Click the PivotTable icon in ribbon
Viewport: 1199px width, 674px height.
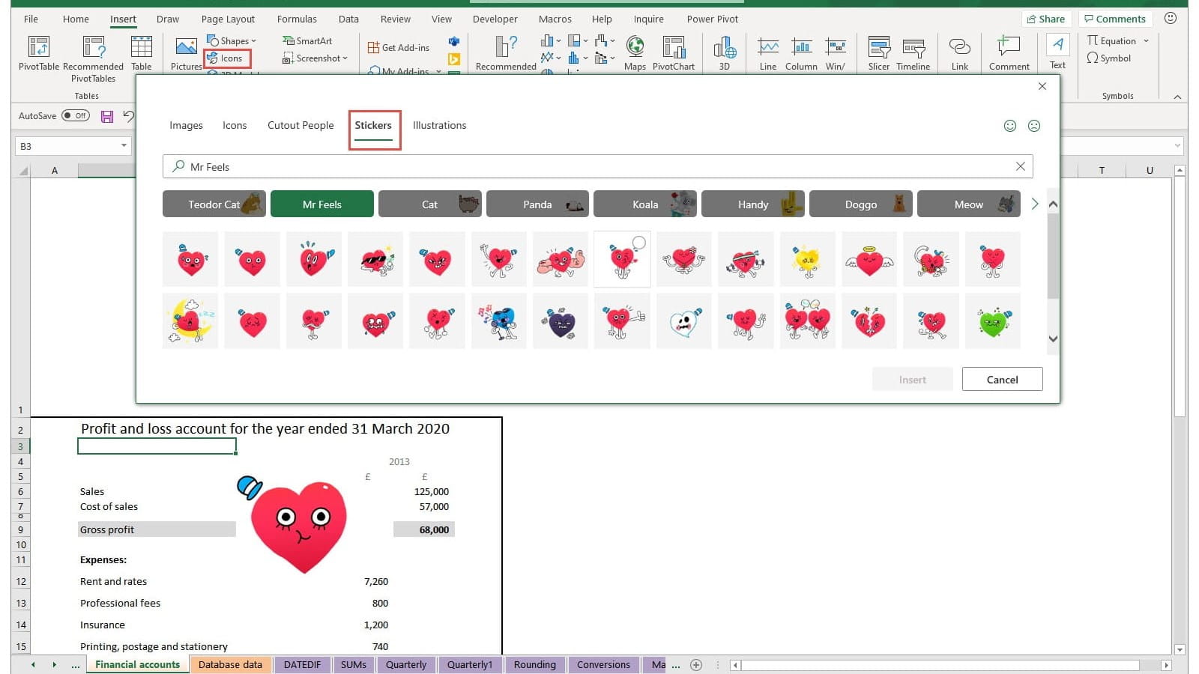click(x=38, y=48)
